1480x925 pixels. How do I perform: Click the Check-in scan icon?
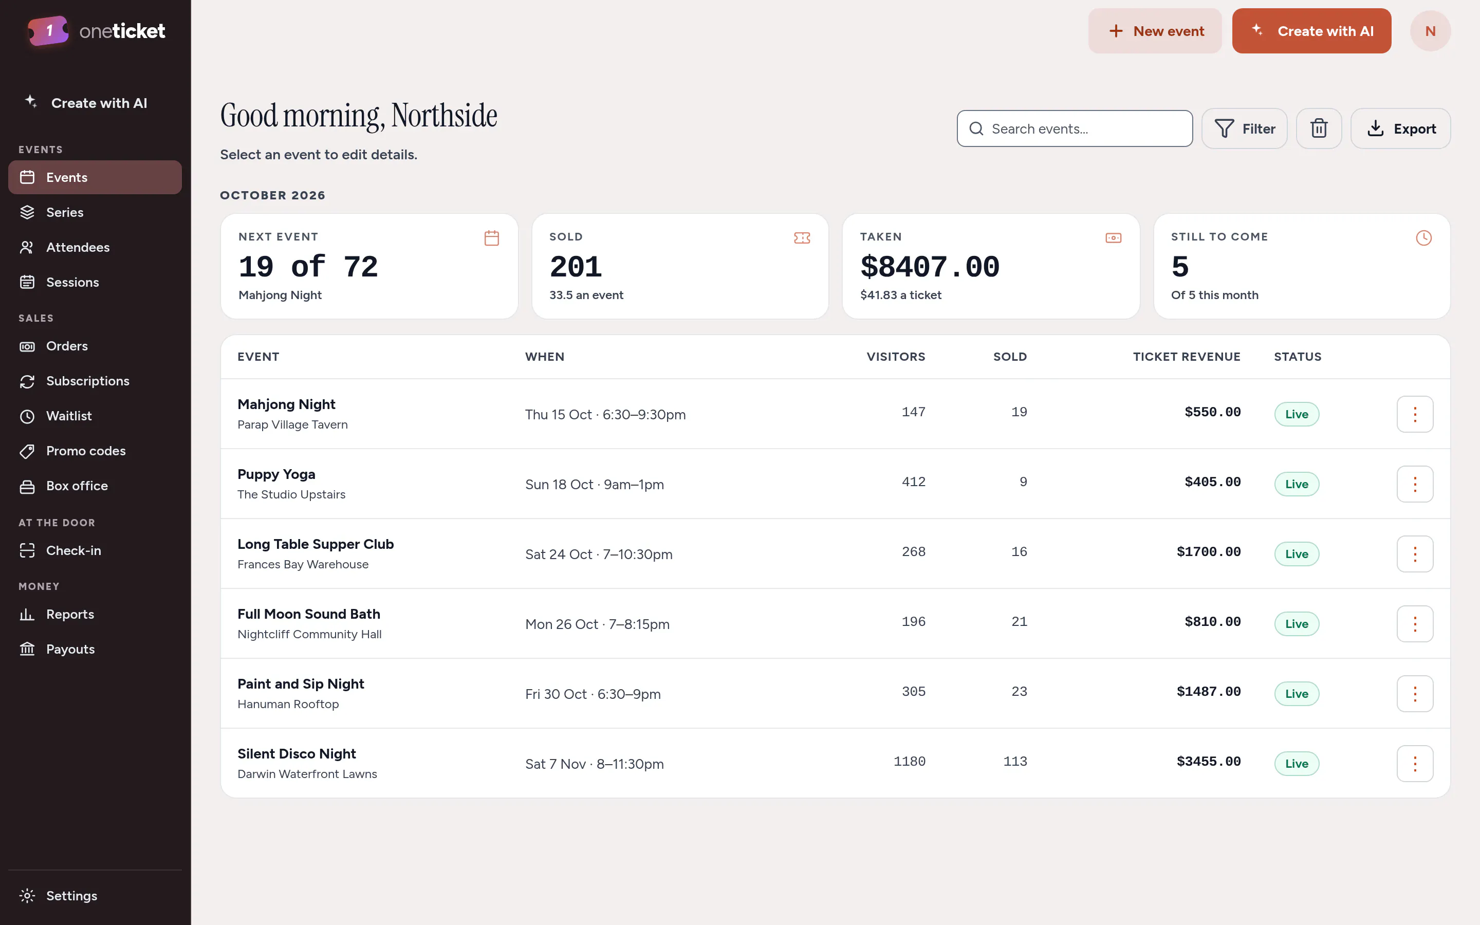pos(27,550)
